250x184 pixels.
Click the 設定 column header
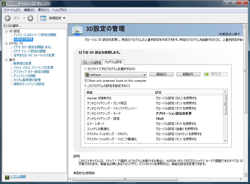coord(188,93)
